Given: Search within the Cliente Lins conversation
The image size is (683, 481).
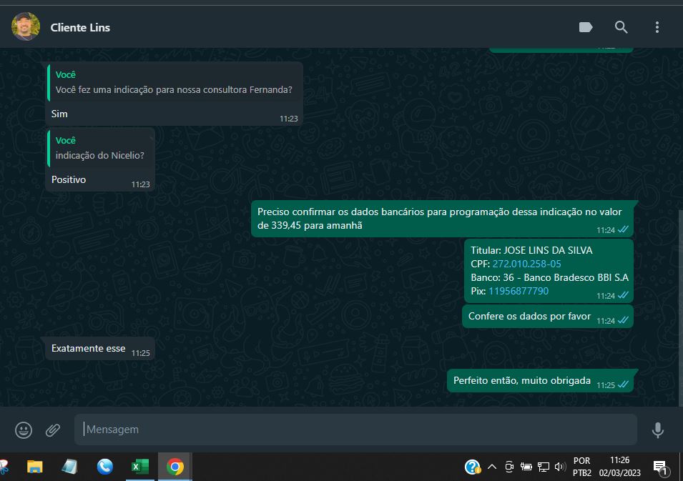Looking at the screenshot, I should click(x=621, y=27).
